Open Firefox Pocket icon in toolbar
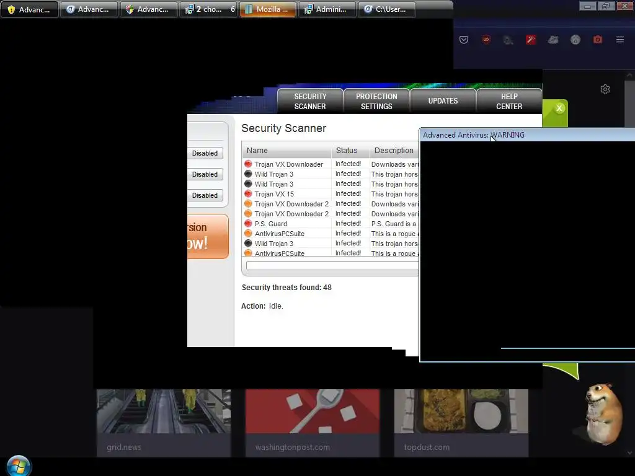 [464, 40]
